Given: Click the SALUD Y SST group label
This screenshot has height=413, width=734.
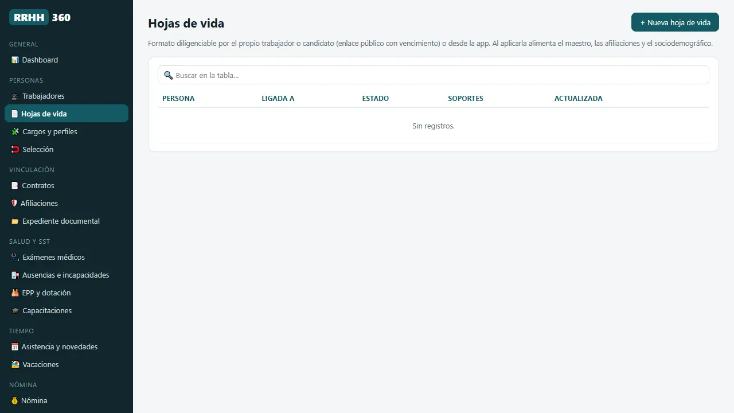Looking at the screenshot, I should (30, 241).
